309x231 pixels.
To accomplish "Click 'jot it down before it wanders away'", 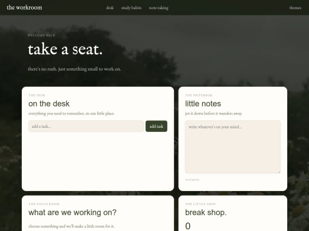I will (213, 114).
